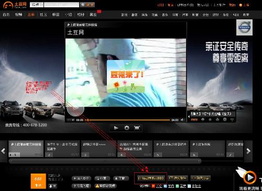Open the 首页 navigation item
Viewport: 262px width, 191px height.
coord(6,15)
